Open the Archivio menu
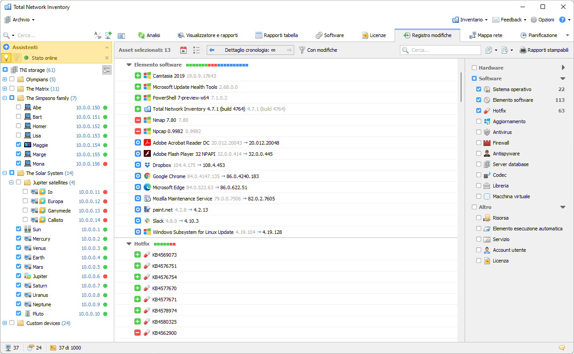574x354 pixels. [x=20, y=20]
